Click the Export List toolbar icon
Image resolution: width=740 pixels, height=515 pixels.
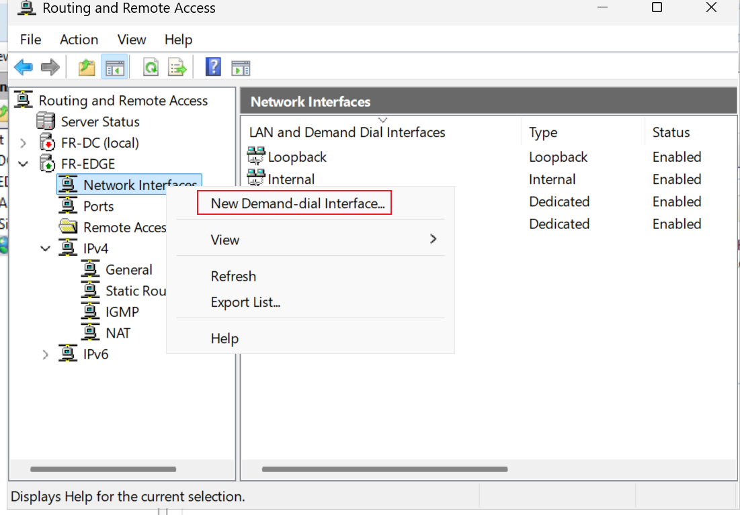[177, 67]
